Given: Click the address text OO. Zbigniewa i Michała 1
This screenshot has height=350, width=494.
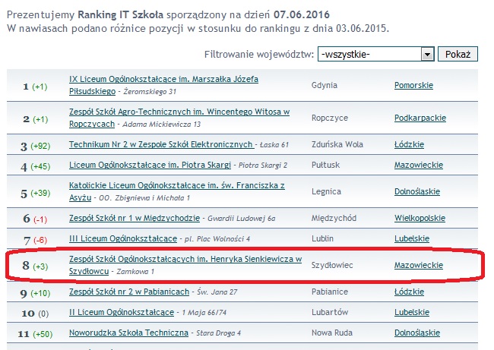Looking at the screenshot, I should click(x=144, y=198).
